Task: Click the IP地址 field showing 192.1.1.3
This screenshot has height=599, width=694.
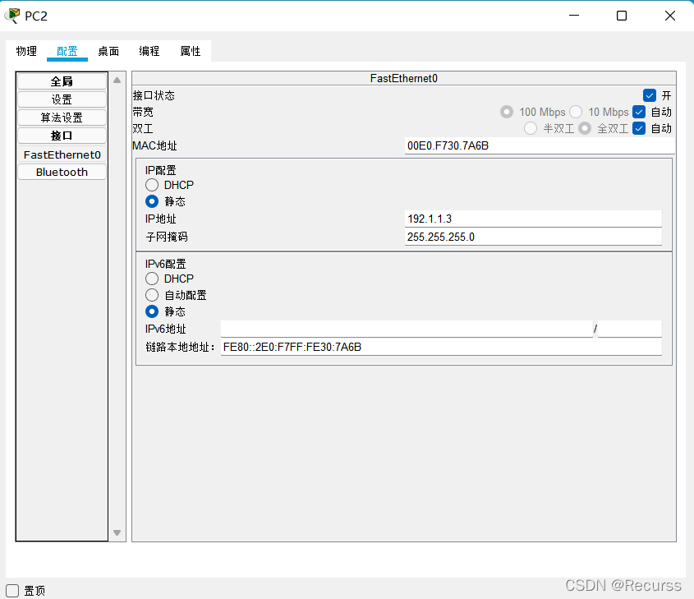Action: pyautogui.click(x=533, y=219)
